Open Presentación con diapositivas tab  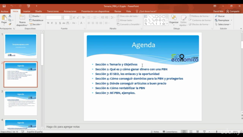coord(95,11)
